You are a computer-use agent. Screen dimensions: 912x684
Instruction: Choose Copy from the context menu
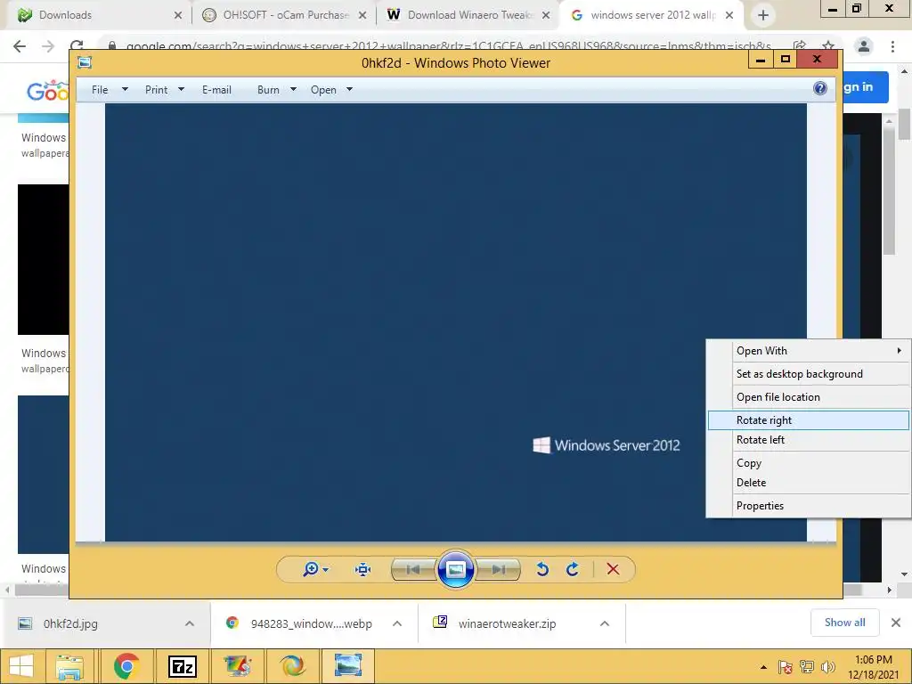809,463
